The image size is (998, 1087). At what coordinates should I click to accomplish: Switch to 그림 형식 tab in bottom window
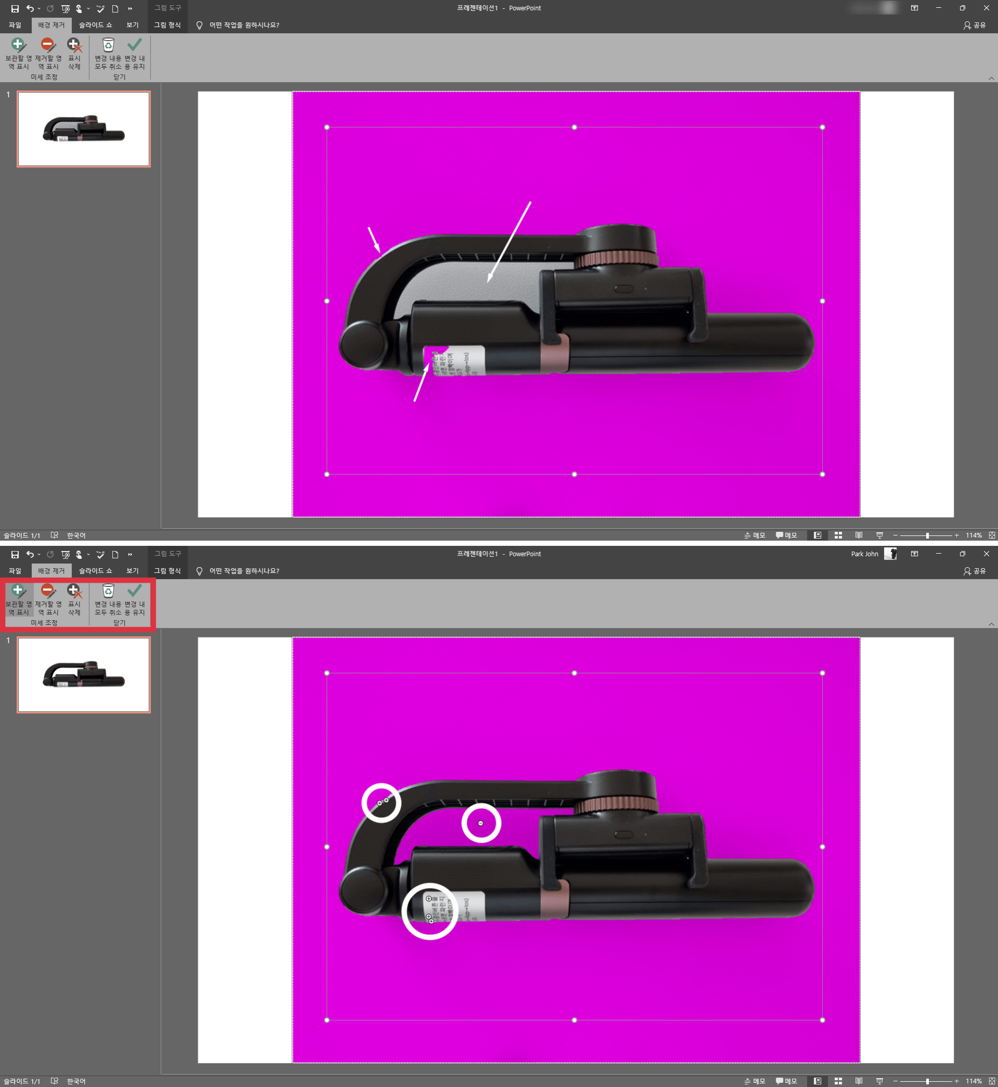(x=167, y=571)
